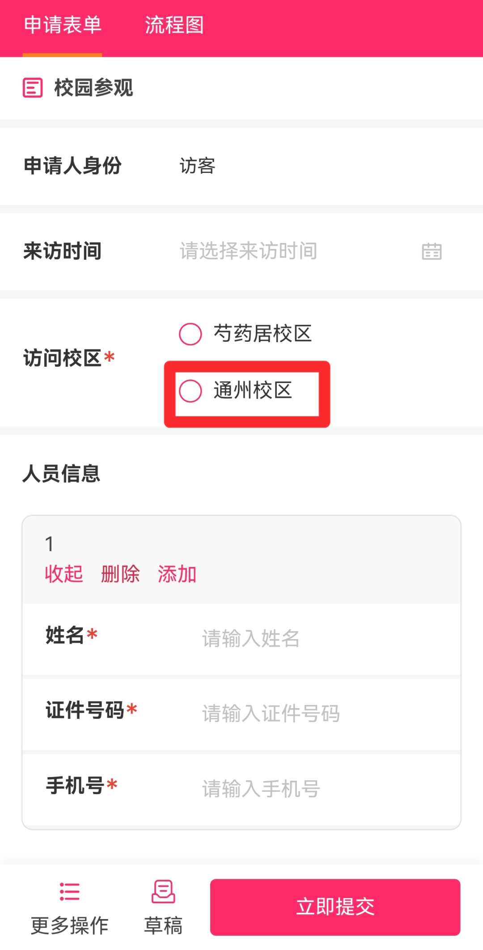Viewport: 483px width, 950px height.
Task: Tap the 访客 applicant identity value
Action: [x=198, y=166]
